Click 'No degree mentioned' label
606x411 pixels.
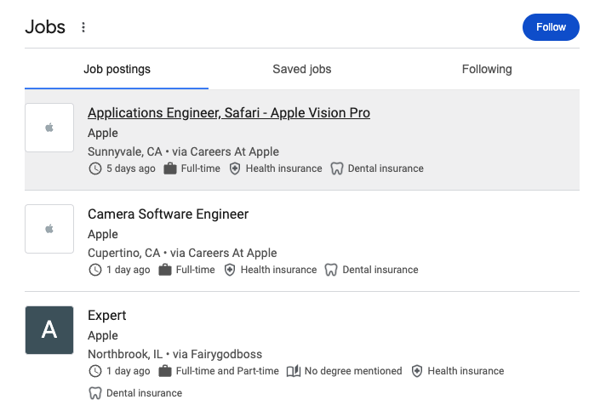coord(353,371)
